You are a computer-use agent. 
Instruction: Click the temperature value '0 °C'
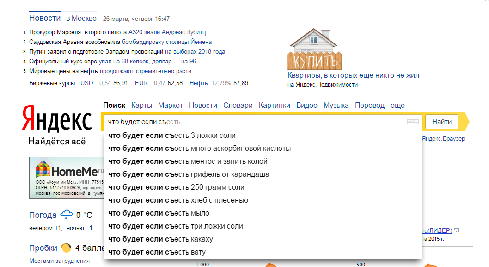(x=84, y=215)
